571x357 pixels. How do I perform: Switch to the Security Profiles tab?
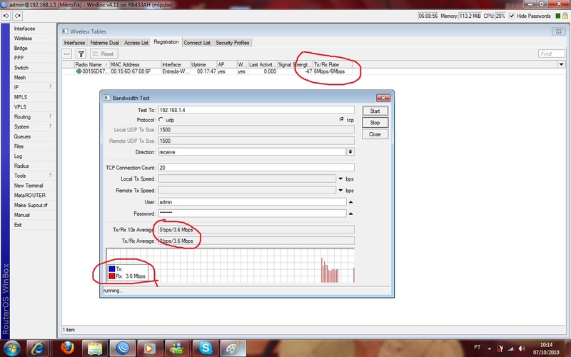233,43
